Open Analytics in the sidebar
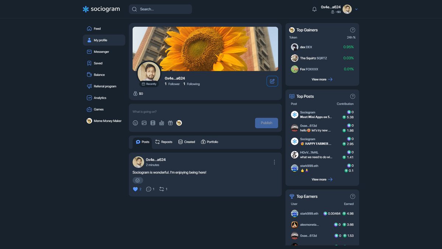Image resolution: width=442 pixels, height=249 pixels. (x=104, y=98)
